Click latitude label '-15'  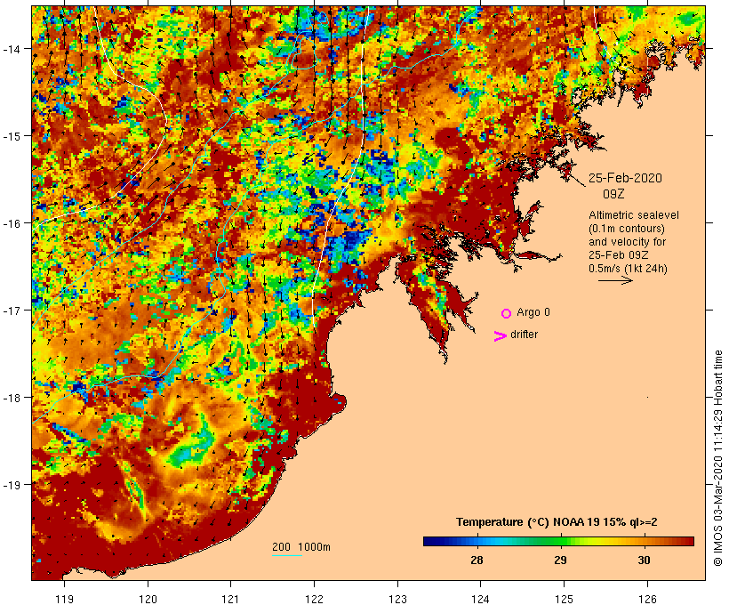pos(11,135)
